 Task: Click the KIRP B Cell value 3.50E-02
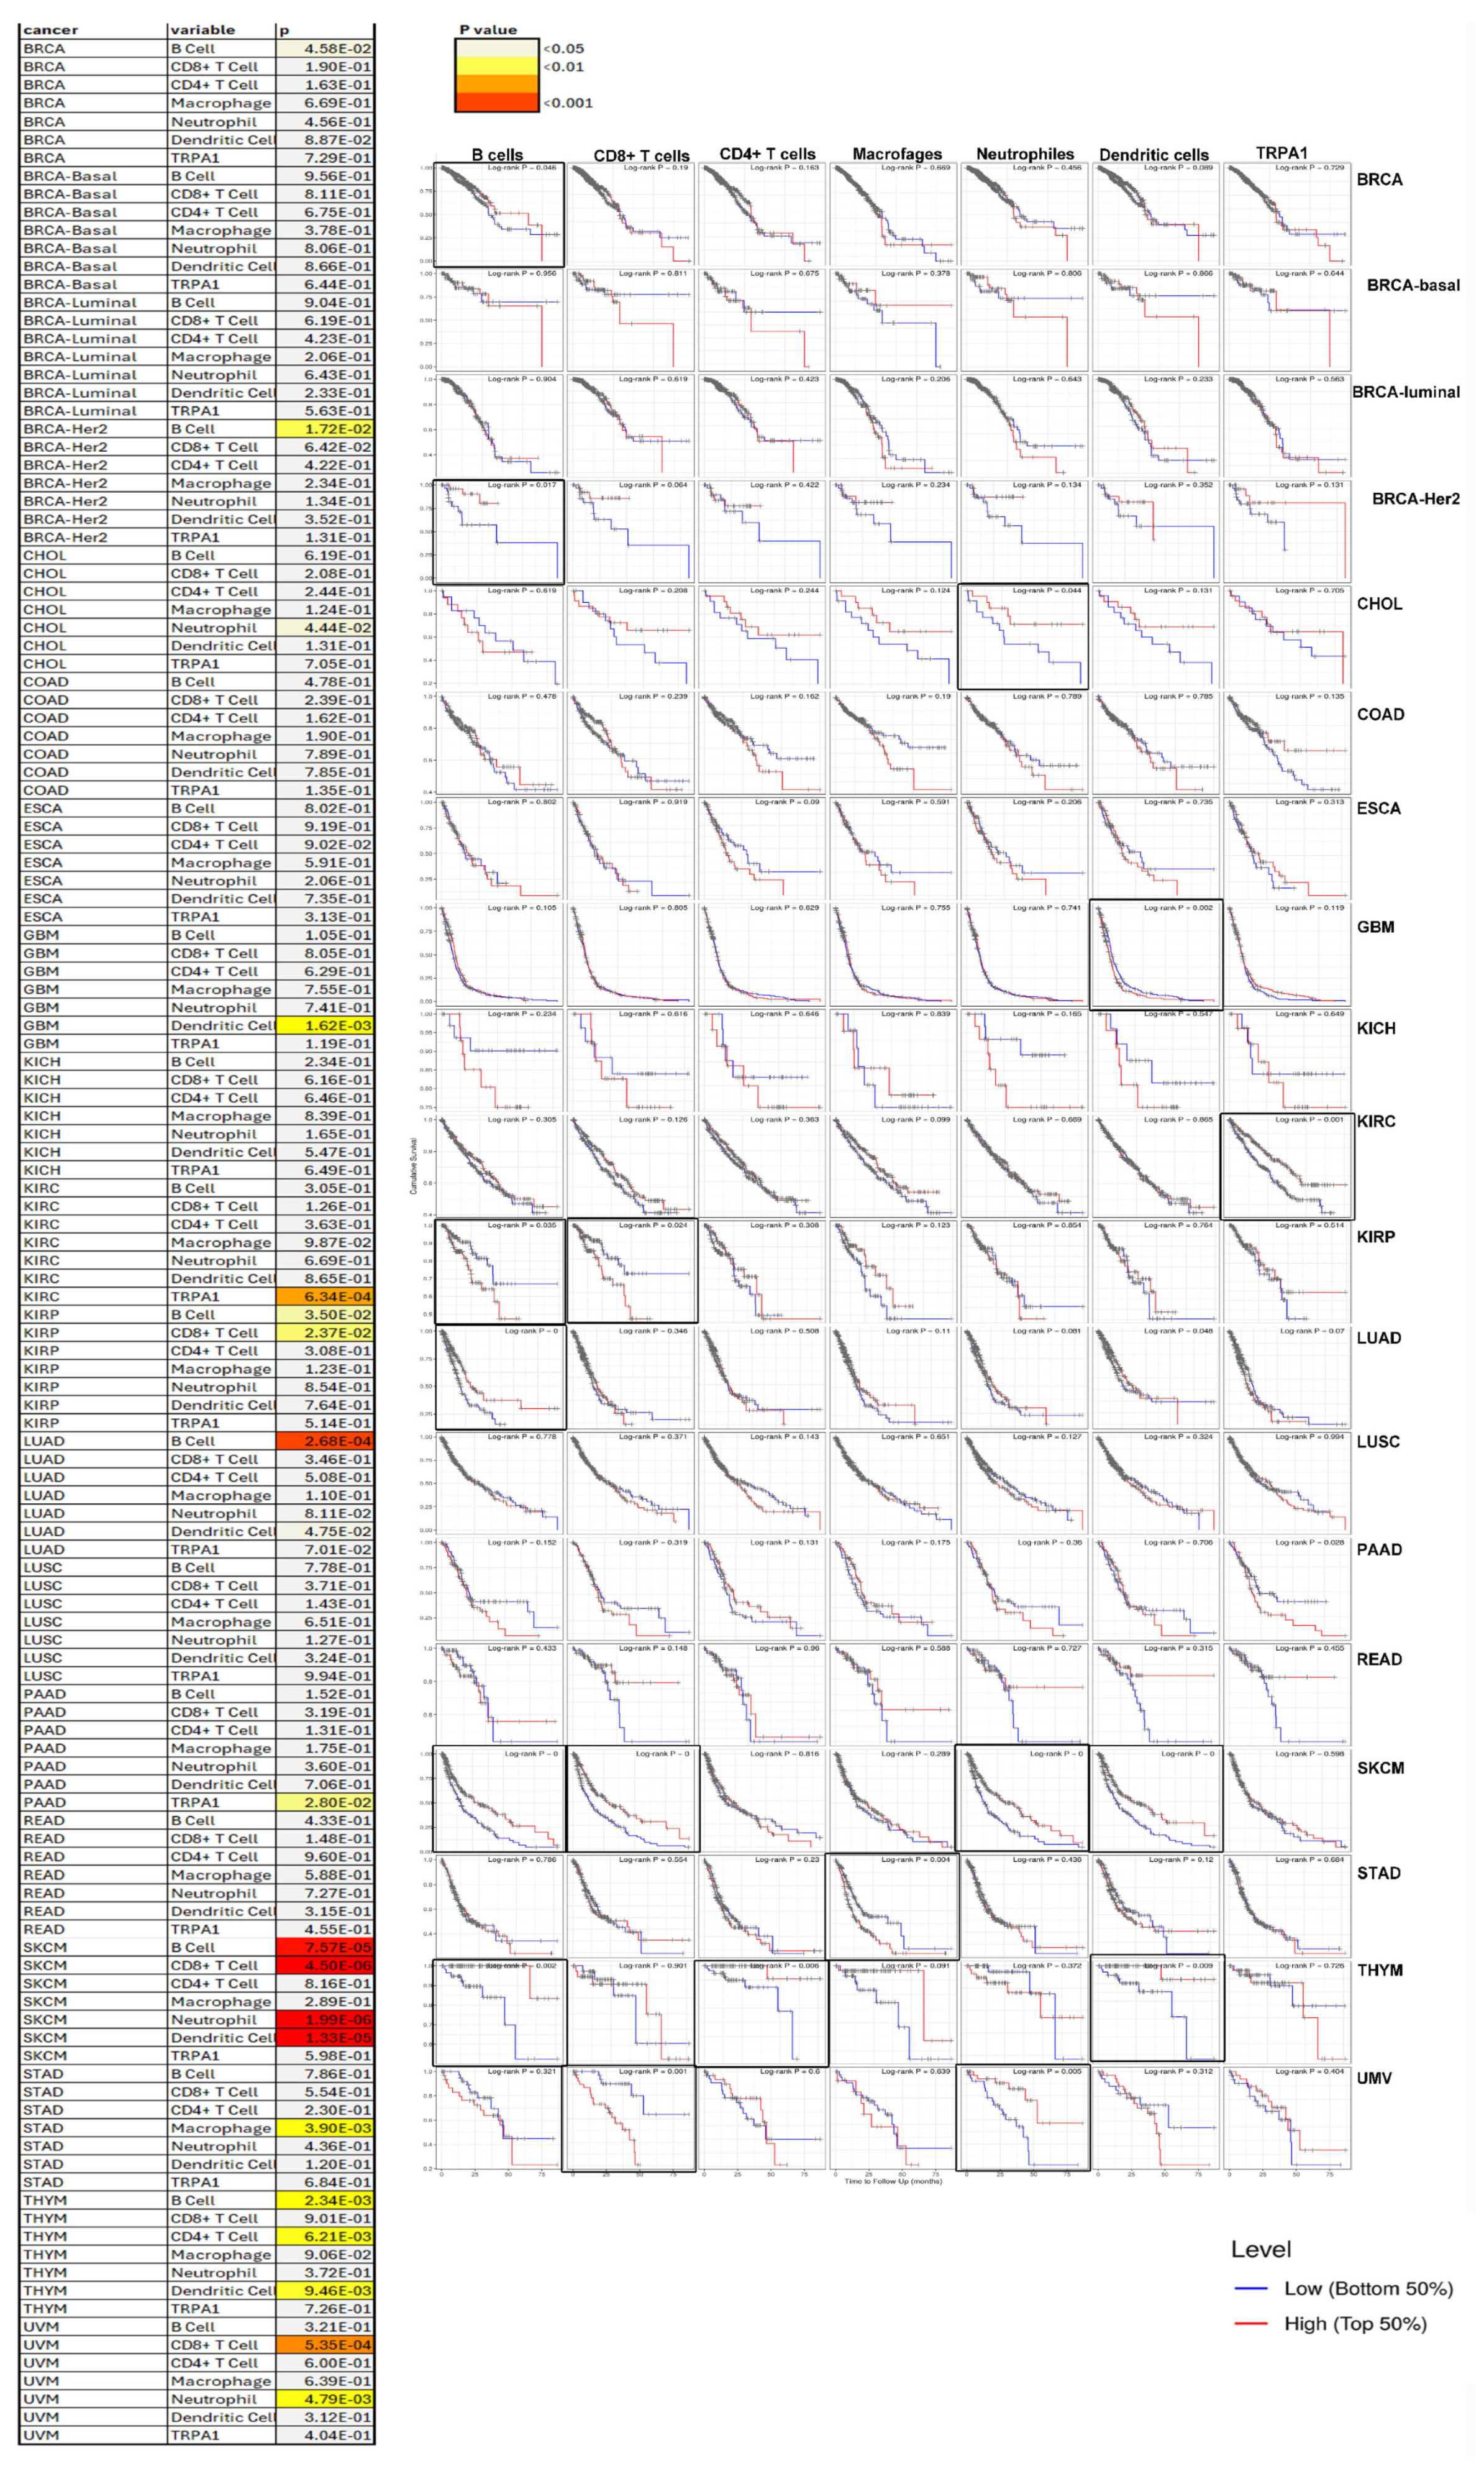(325, 1314)
